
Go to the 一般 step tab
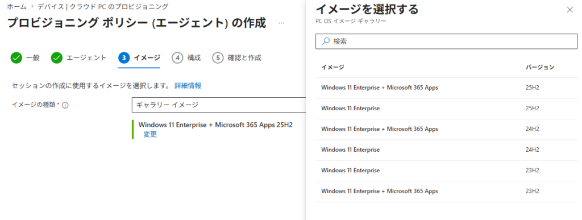(x=25, y=58)
